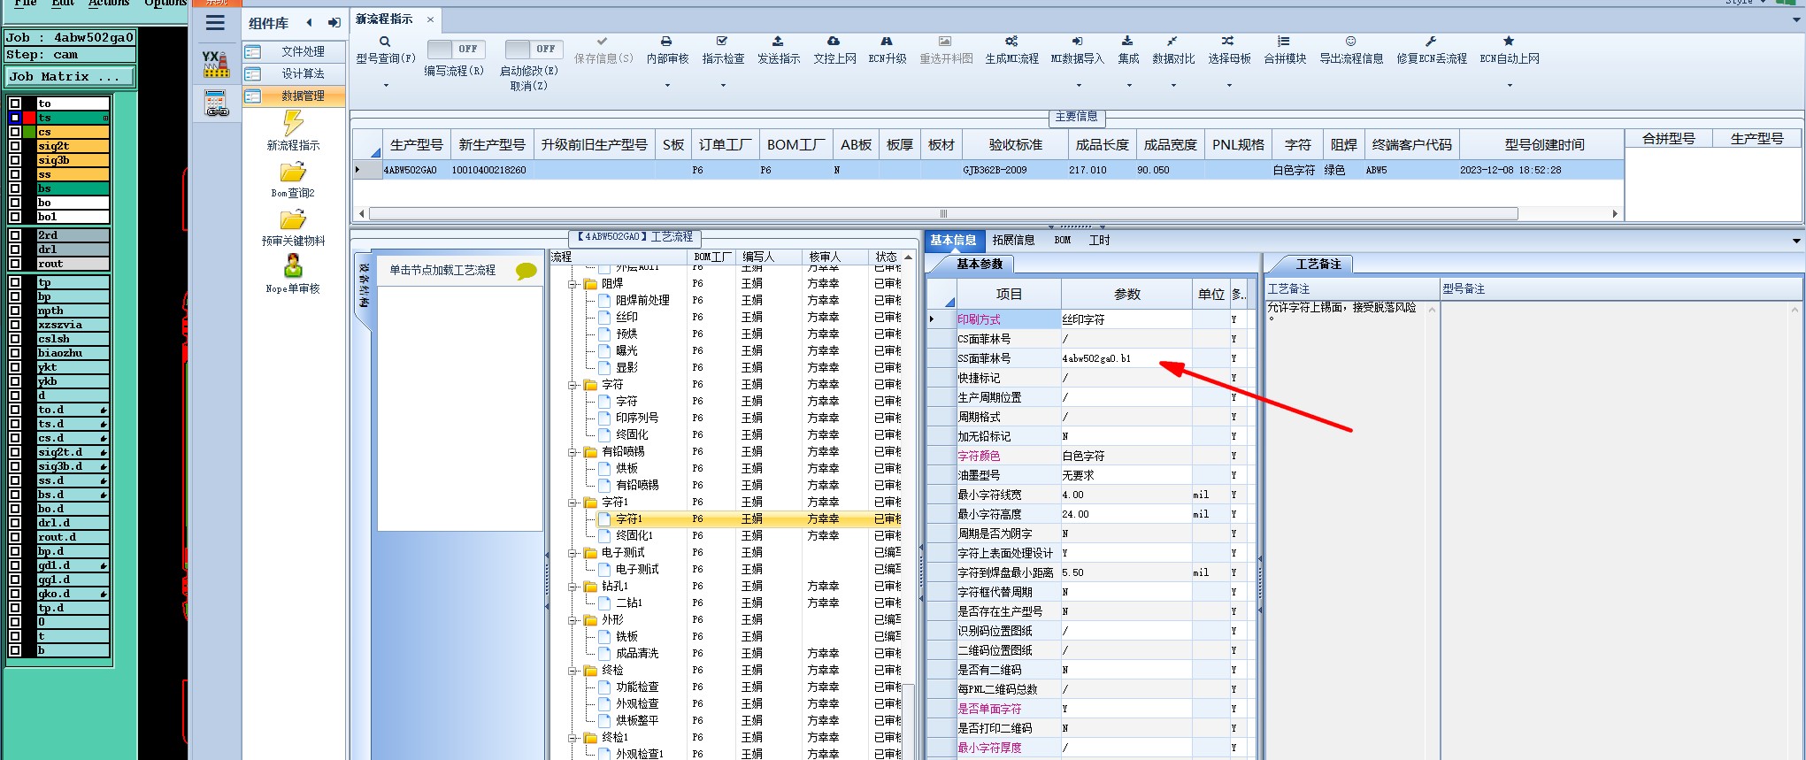Image resolution: width=1806 pixels, height=760 pixels.
Task: Click 修复ECN丢流程 wrench icon
Action: coord(1431,42)
